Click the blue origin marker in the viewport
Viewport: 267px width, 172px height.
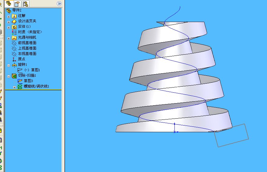click(x=175, y=132)
